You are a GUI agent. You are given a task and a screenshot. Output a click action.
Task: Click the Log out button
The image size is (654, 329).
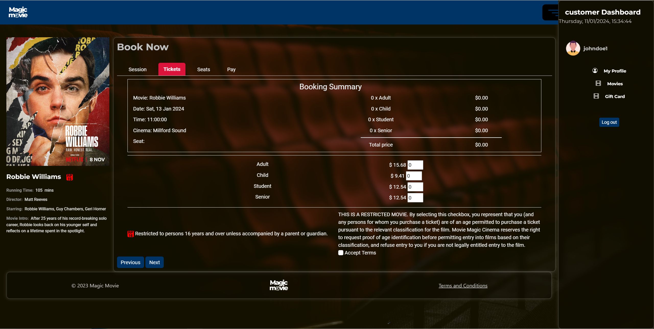click(x=609, y=122)
